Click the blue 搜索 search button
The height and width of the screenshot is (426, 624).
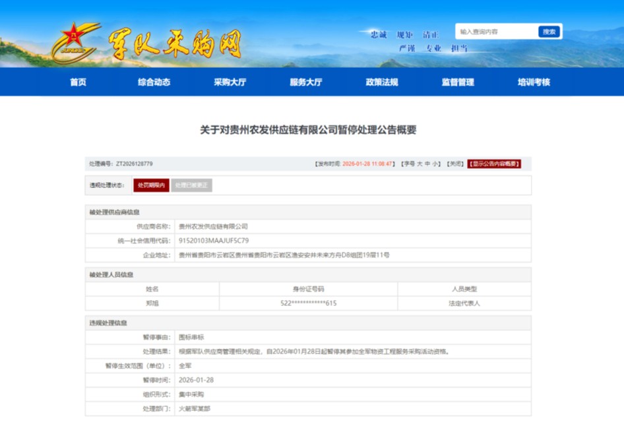[548, 32]
